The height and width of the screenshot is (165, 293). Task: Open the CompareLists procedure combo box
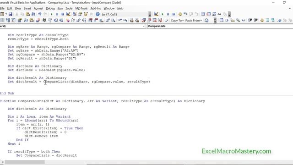(x=220, y=26)
